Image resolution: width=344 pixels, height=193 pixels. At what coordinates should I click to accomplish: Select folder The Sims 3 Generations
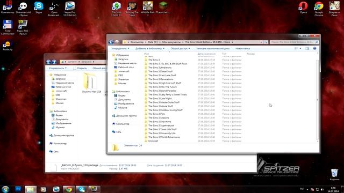click(x=161, y=79)
